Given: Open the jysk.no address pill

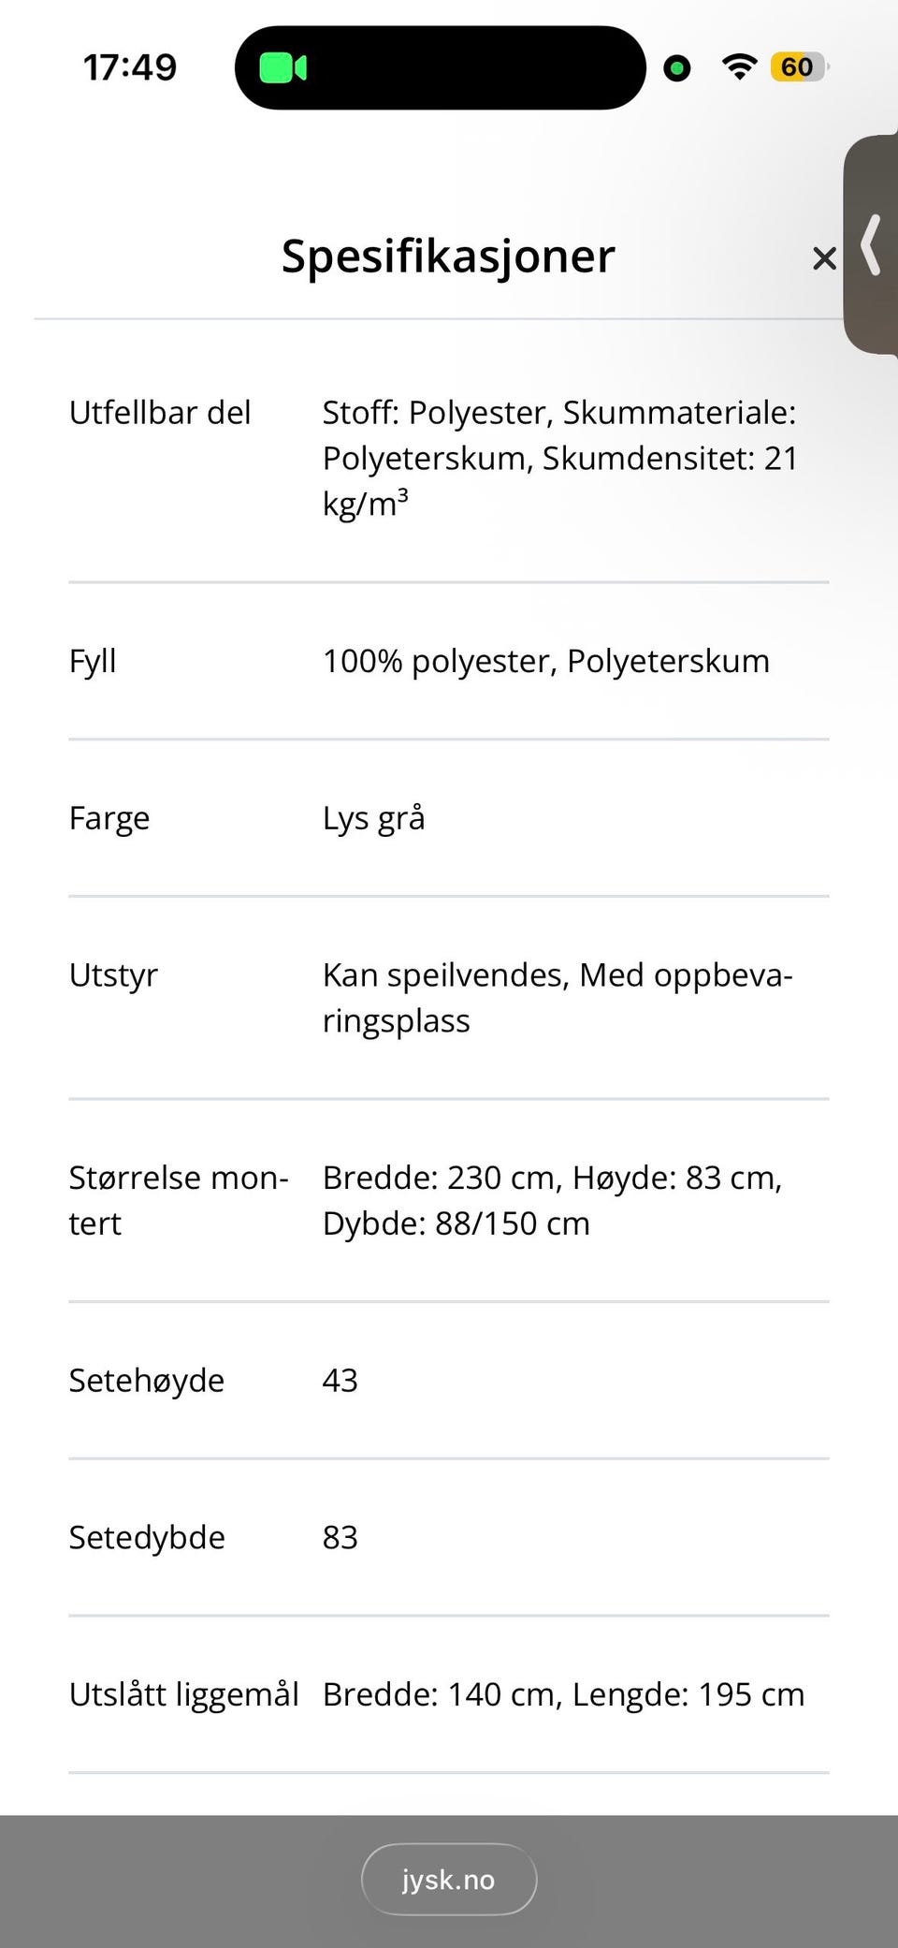Looking at the screenshot, I should coord(449,1880).
